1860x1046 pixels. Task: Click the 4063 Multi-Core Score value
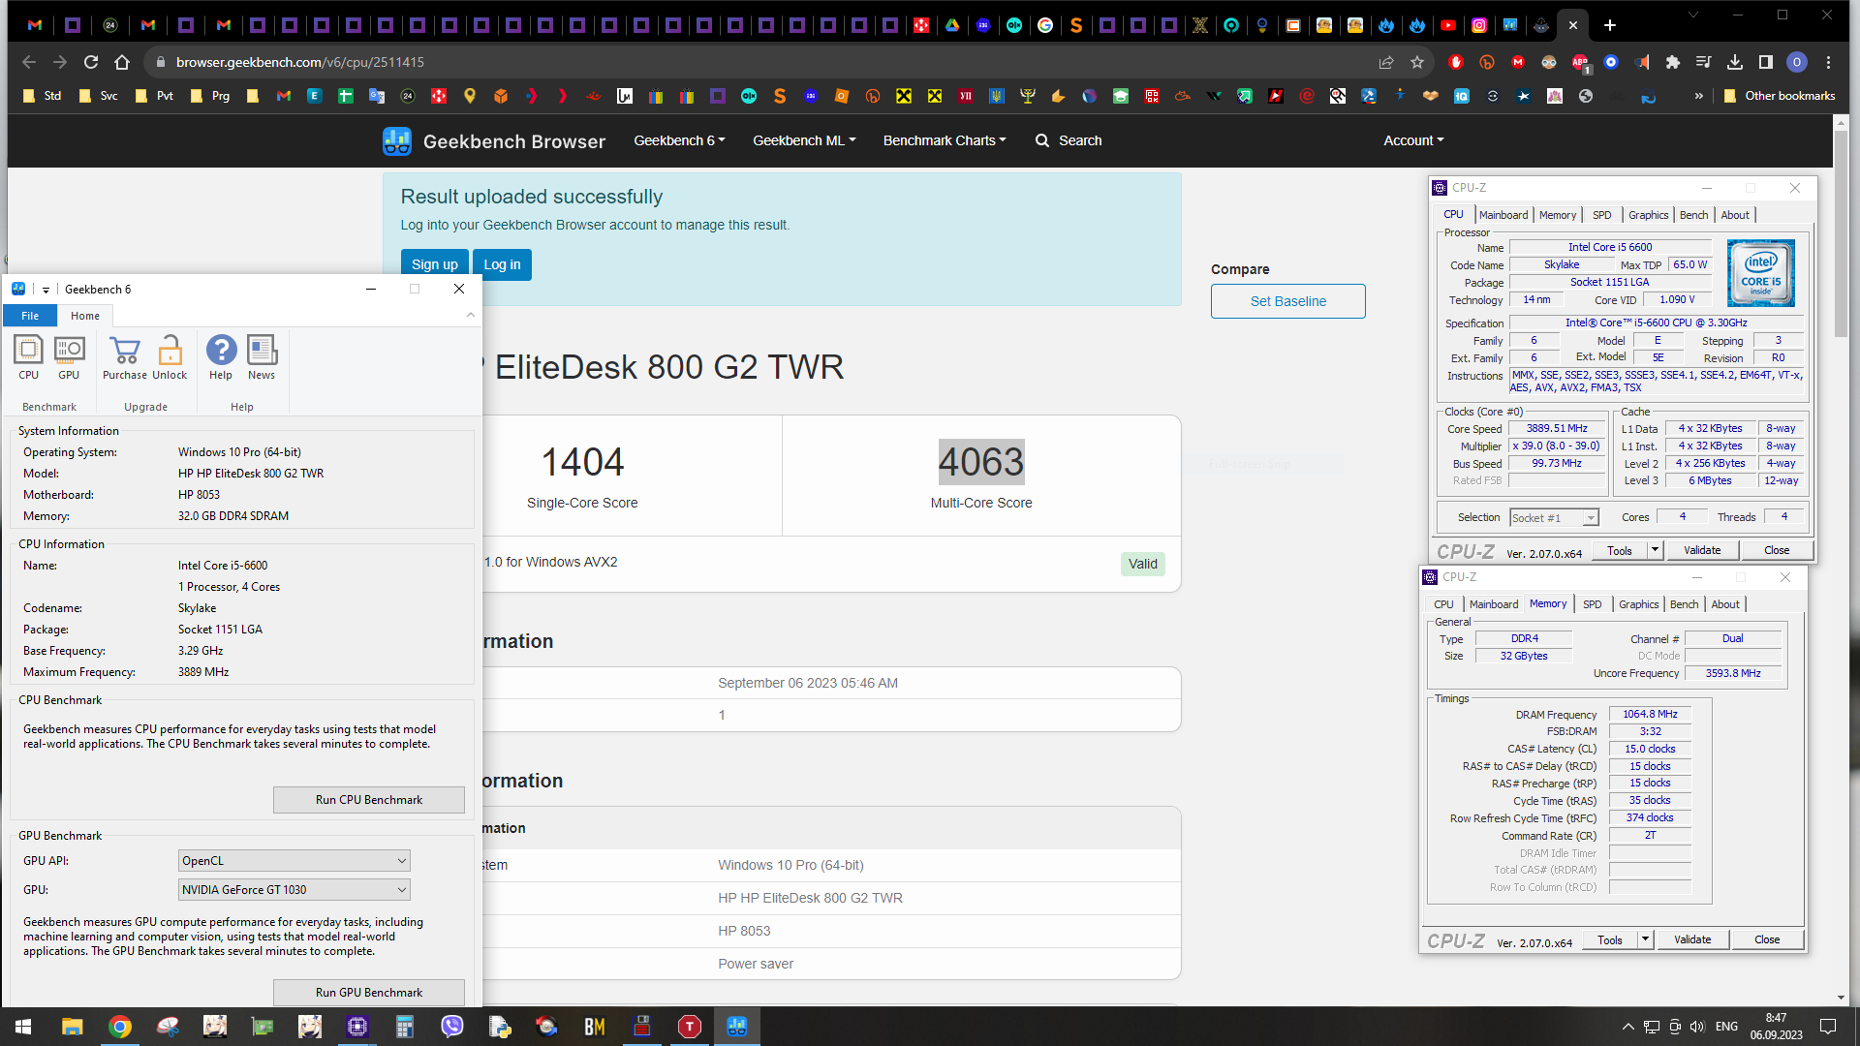click(x=981, y=462)
